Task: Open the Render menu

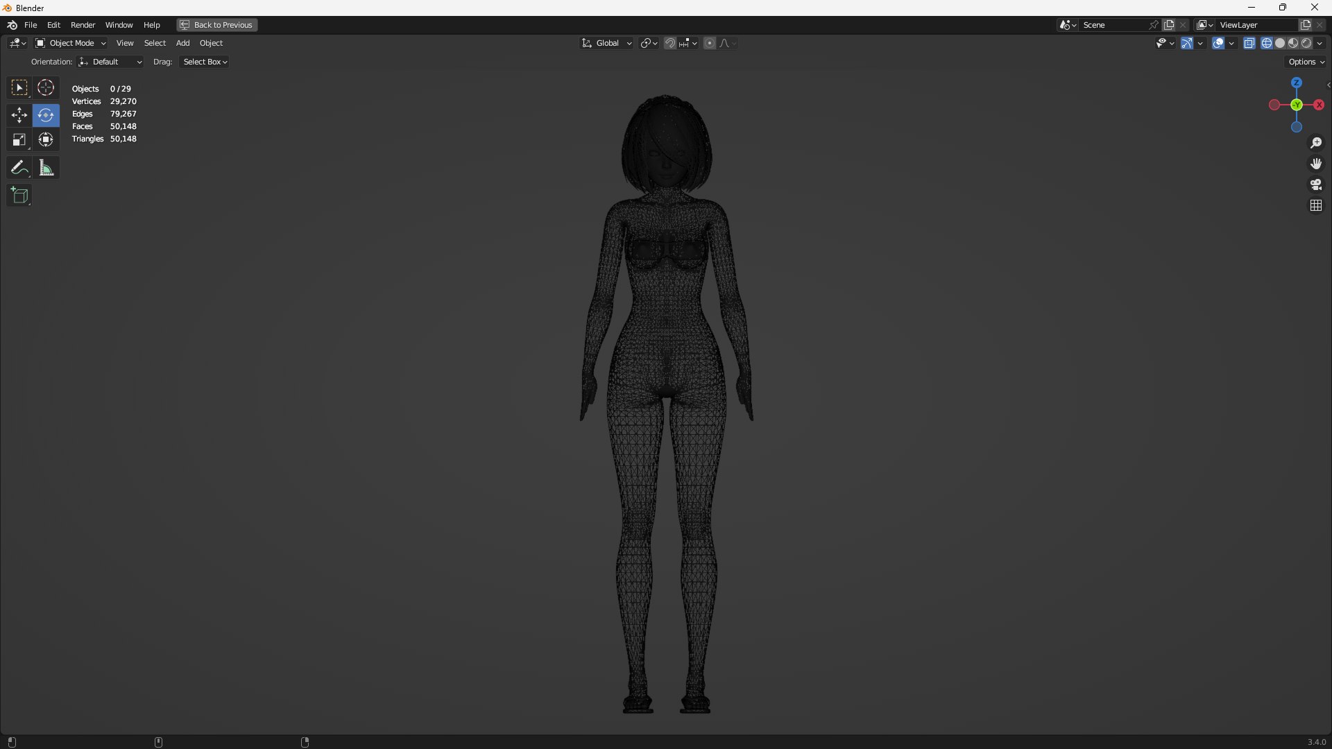Action: pyautogui.click(x=83, y=25)
